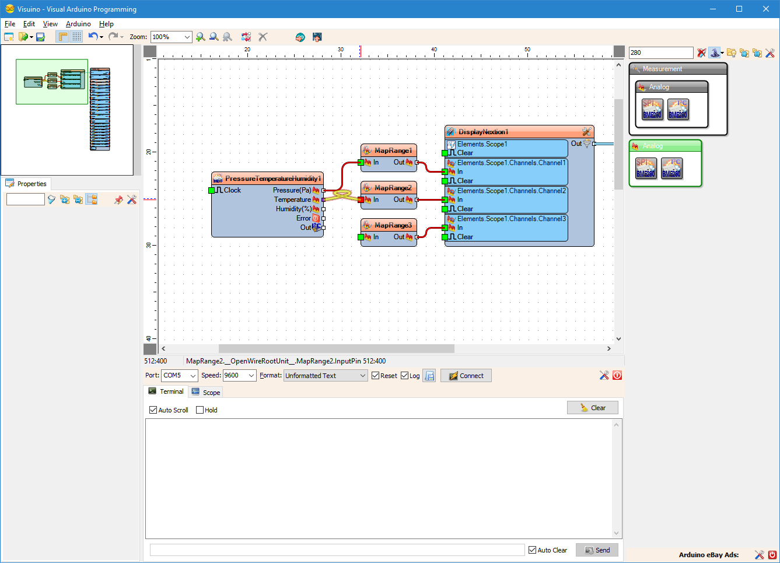This screenshot has height=563, width=780.
Task: Click the Connect button
Action: click(466, 376)
